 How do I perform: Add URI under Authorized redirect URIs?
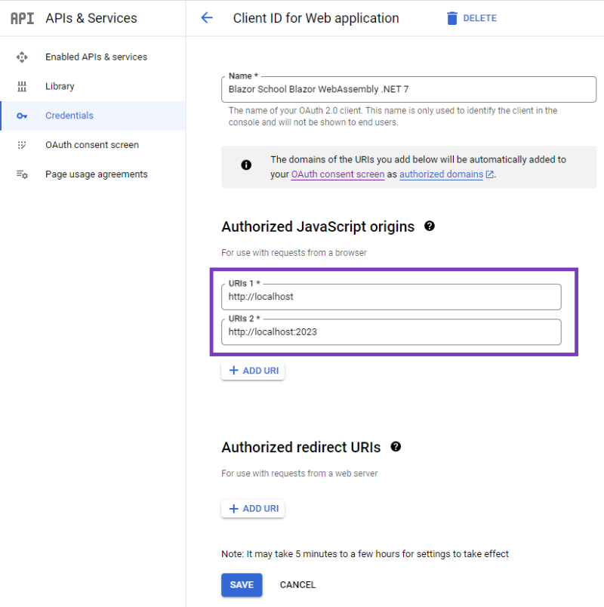253,509
